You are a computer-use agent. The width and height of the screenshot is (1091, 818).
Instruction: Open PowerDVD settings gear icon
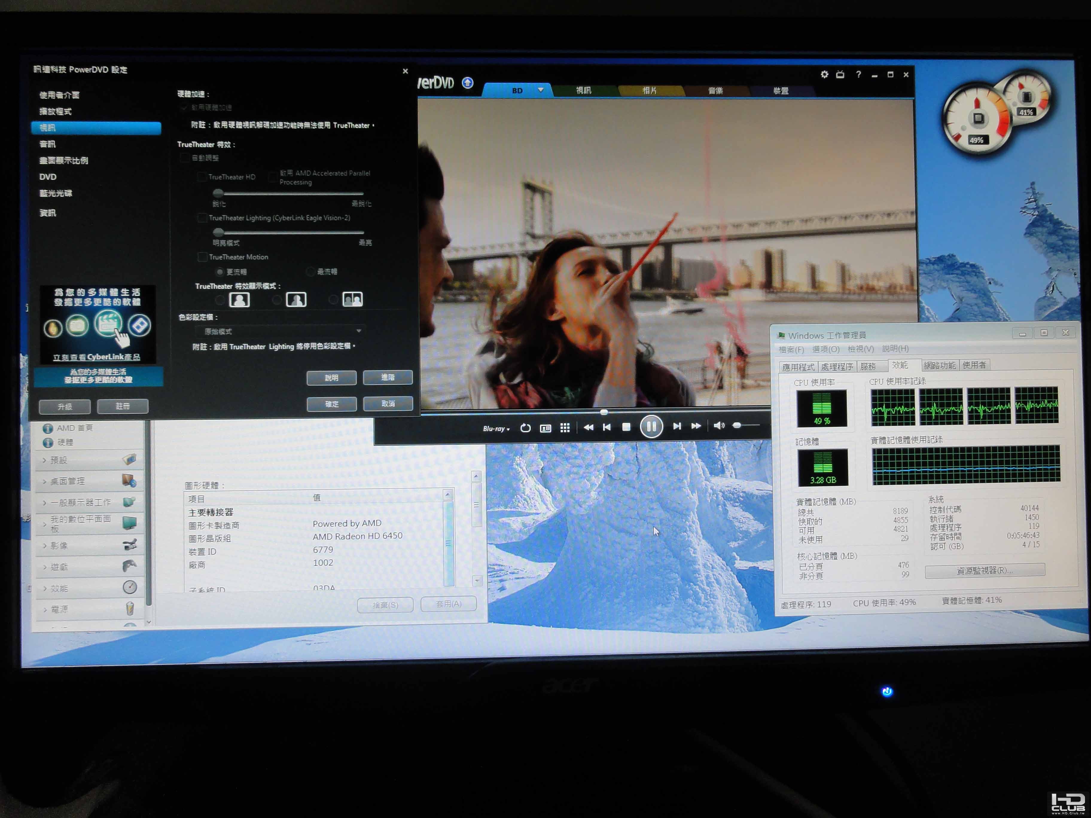[824, 74]
